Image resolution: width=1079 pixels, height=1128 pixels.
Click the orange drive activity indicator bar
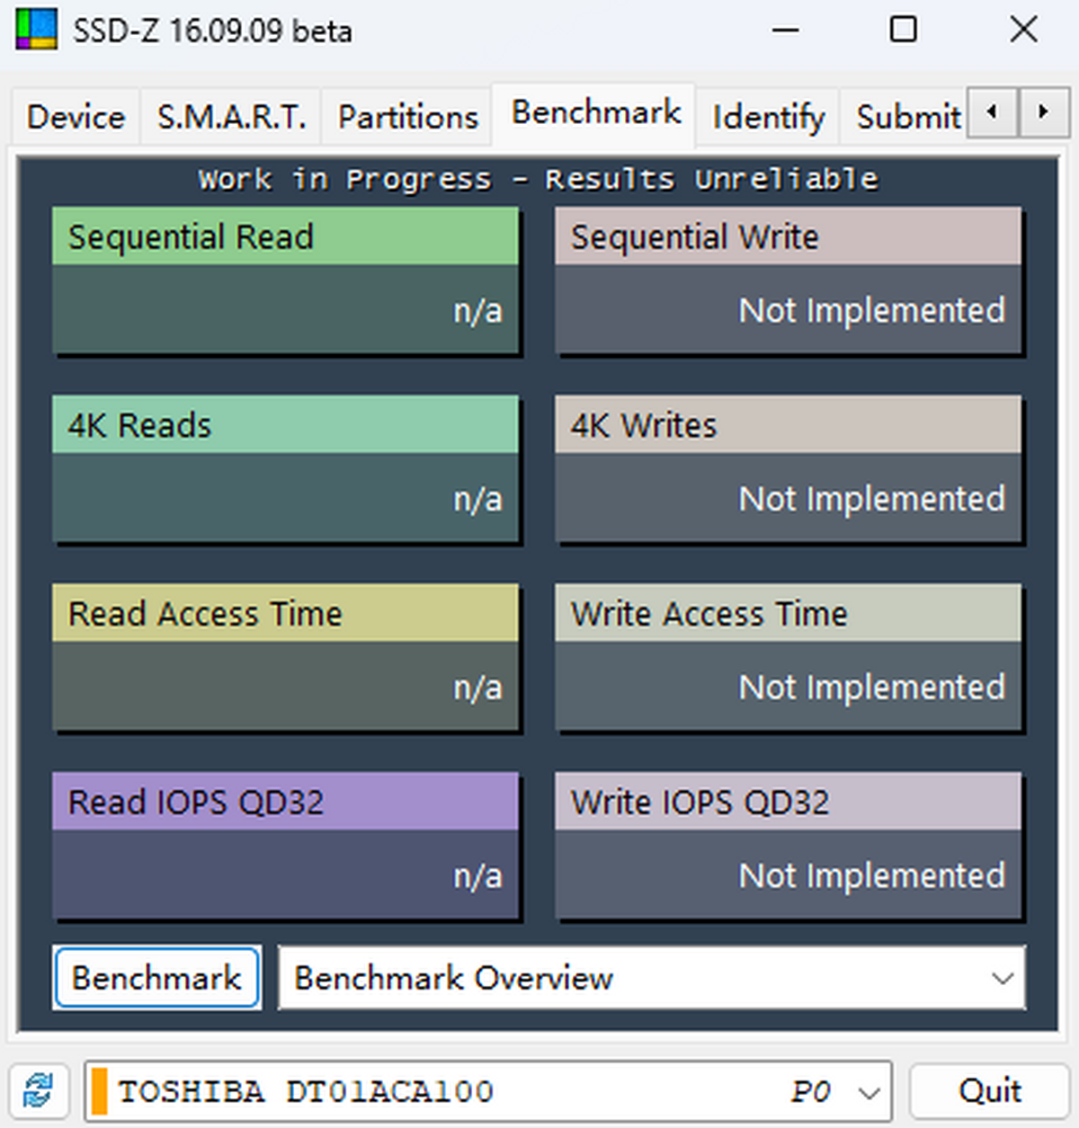click(101, 1091)
